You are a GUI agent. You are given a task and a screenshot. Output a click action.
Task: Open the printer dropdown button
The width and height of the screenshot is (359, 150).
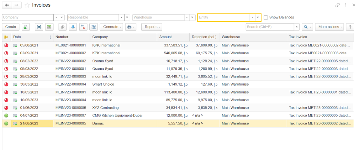click(x=130, y=27)
